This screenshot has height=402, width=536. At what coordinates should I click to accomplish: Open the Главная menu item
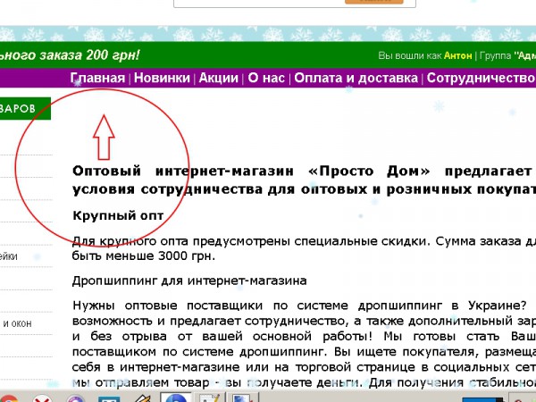(97, 78)
